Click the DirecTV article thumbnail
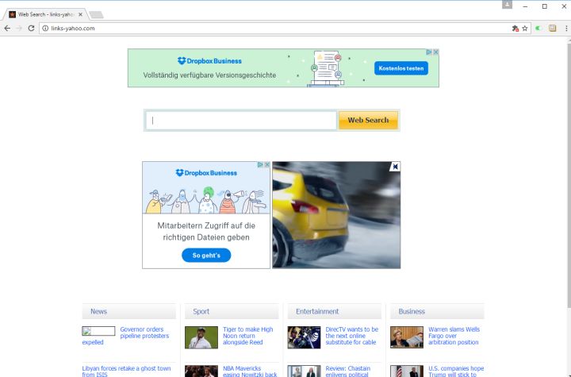Viewport: 571px width, 377px height. pos(304,337)
